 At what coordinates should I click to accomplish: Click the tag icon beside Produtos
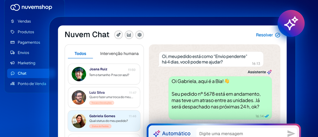tap(13, 32)
